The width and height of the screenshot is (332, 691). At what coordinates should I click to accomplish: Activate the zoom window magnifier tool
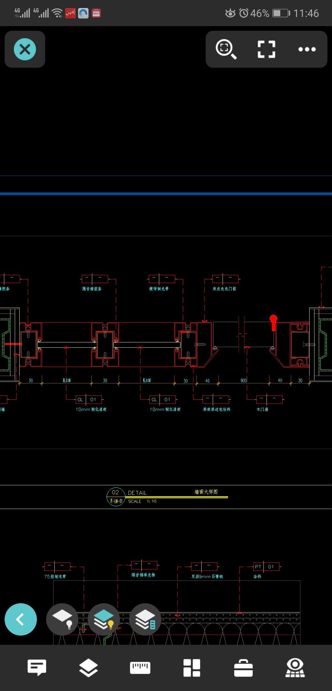(226, 49)
